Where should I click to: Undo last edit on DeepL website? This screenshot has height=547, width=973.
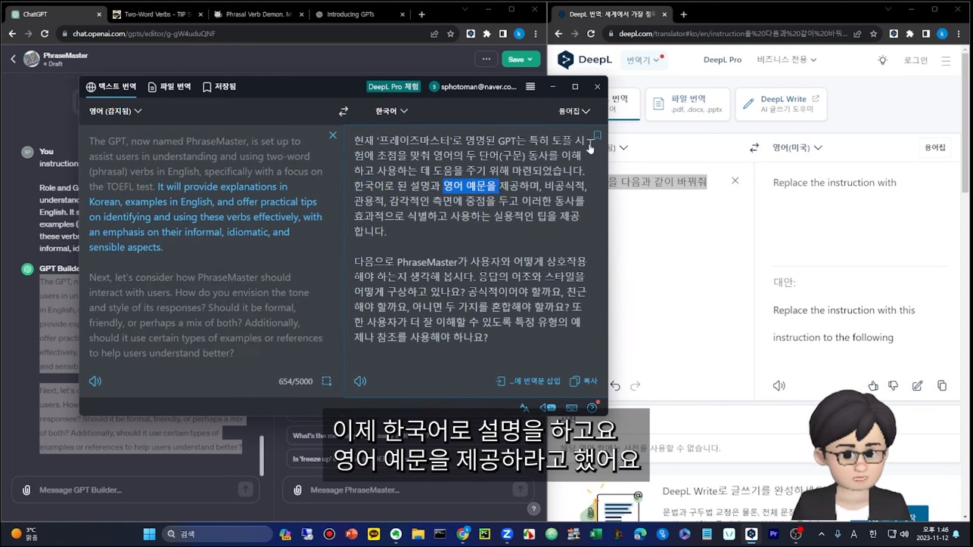pyautogui.click(x=615, y=386)
